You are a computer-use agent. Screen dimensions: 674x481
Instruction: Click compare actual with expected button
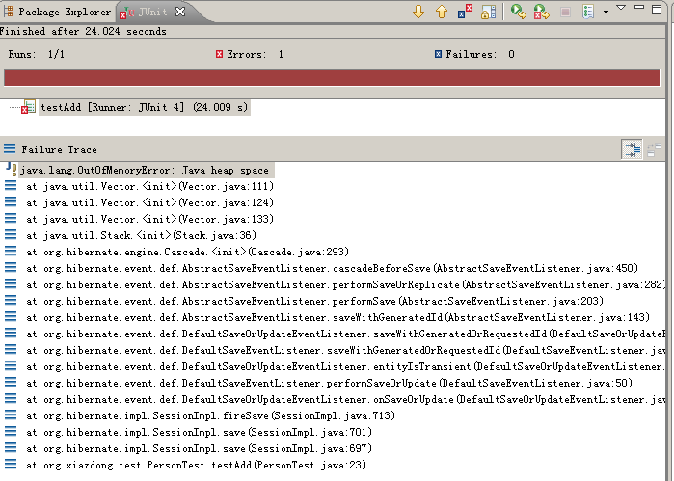[x=654, y=149]
